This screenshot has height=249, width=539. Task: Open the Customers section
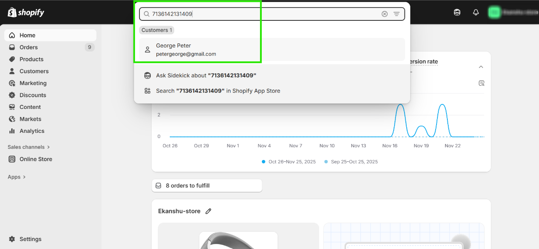pyautogui.click(x=50, y=71)
